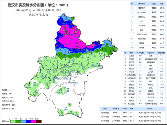Select the 长江新区 row numbered 16

pos(145,104)
